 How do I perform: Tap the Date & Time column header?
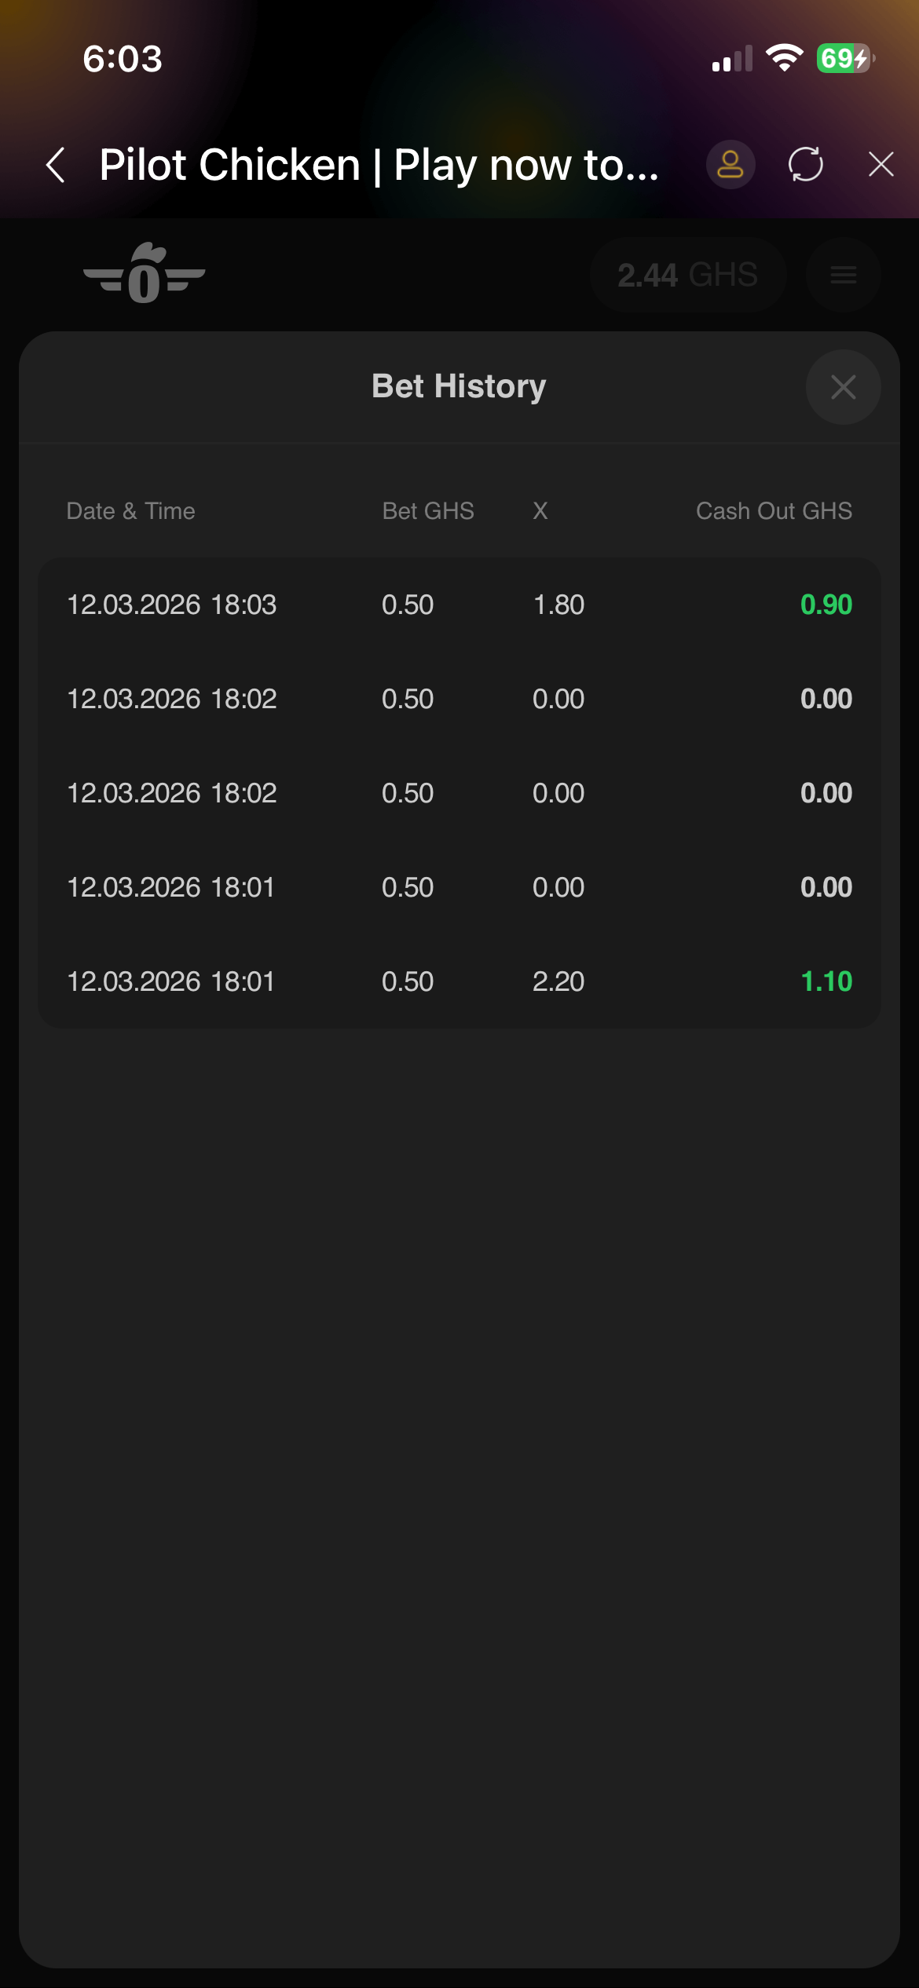coord(131,511)
